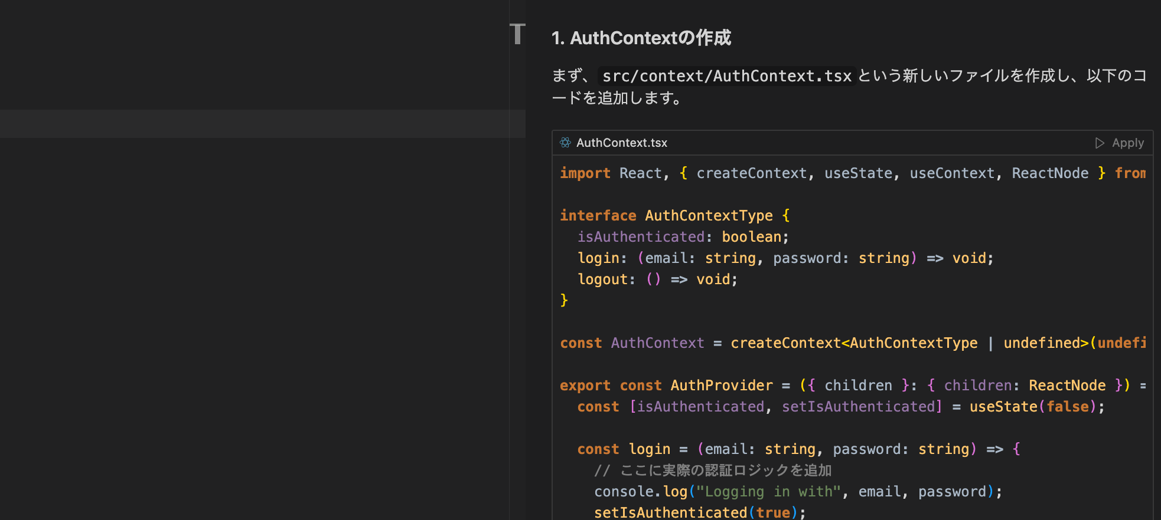The image size is (1161, 520).
Task: Click "isAuthenticated: boolean;" in the interface
Action: click(x=683, y=237)
